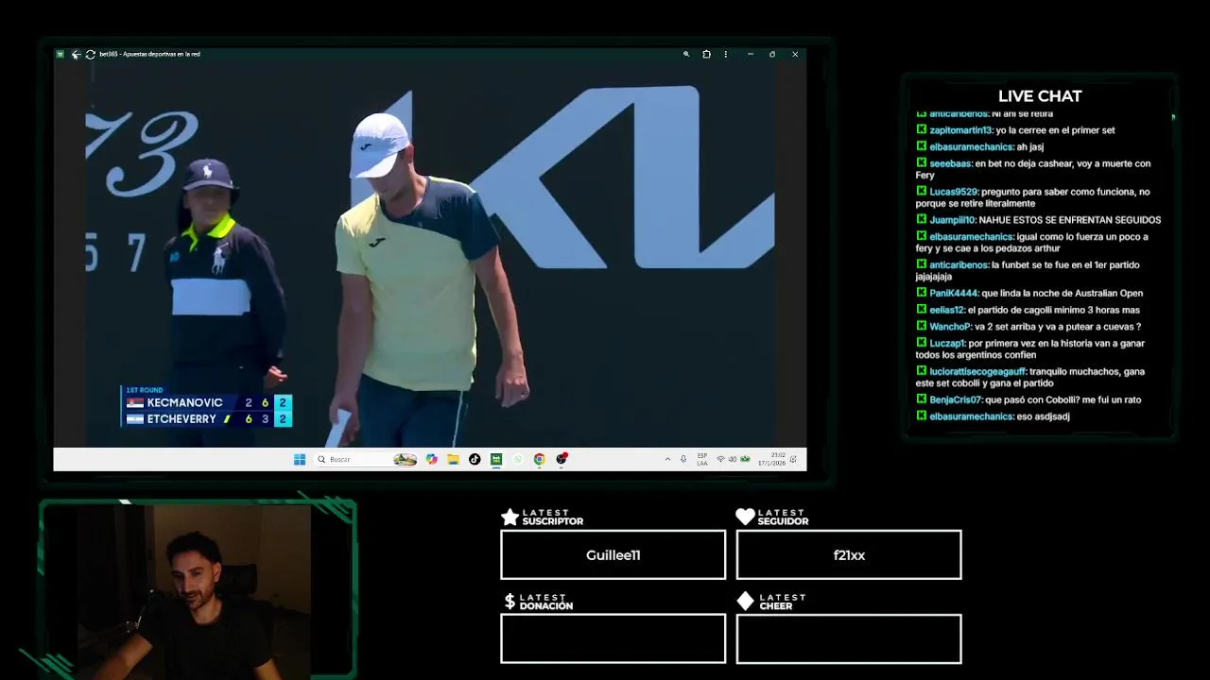This screenshot has width=1210, height=680.
Task: Click the microphone icon in system tray
Action: [683, 459]
